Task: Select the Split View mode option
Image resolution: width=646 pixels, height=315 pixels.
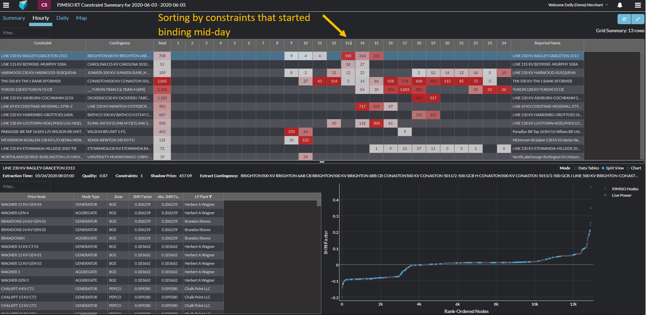Action: [612, 168]
